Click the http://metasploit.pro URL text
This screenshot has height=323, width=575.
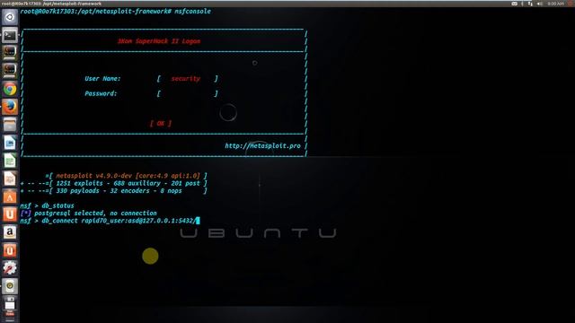click(x=262, y=145)
